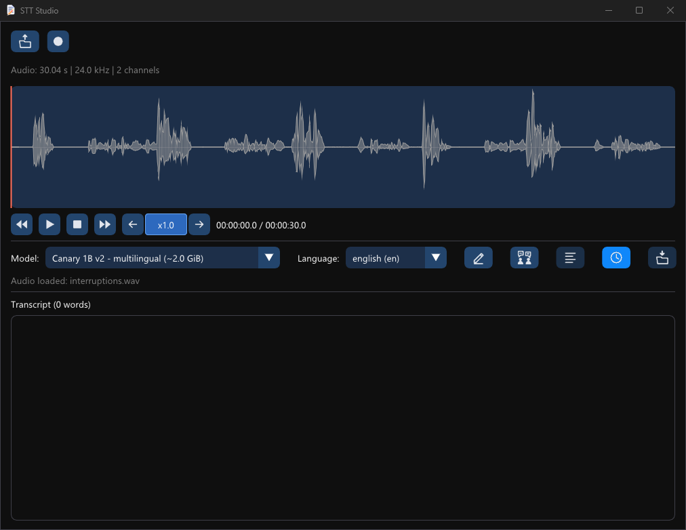Screen dimensions: 686x530
Task: Click the Transcript (0 words) label
Action: 51,304
